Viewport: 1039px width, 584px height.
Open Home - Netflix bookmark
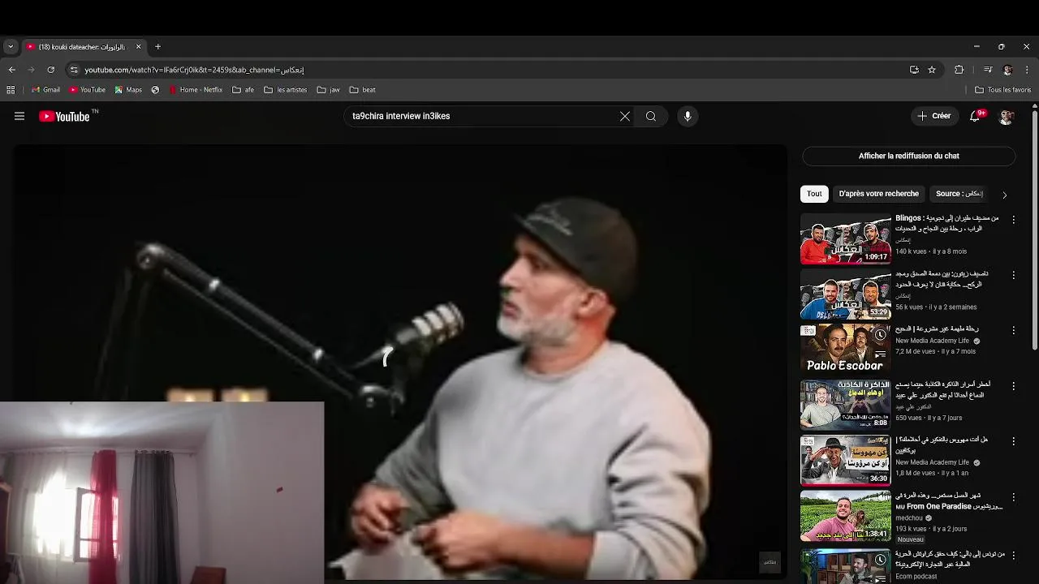click(x=196, y=90)
